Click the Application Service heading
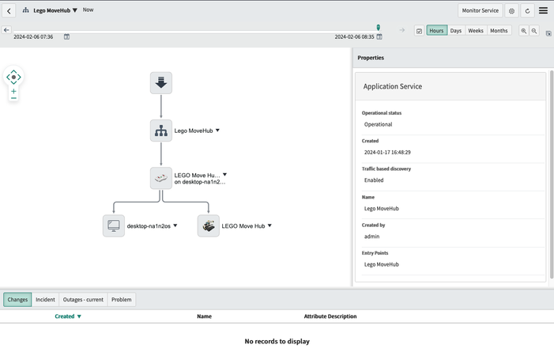Image resolution: width=554 pixels, height=356 pixels. pos(393,86)
